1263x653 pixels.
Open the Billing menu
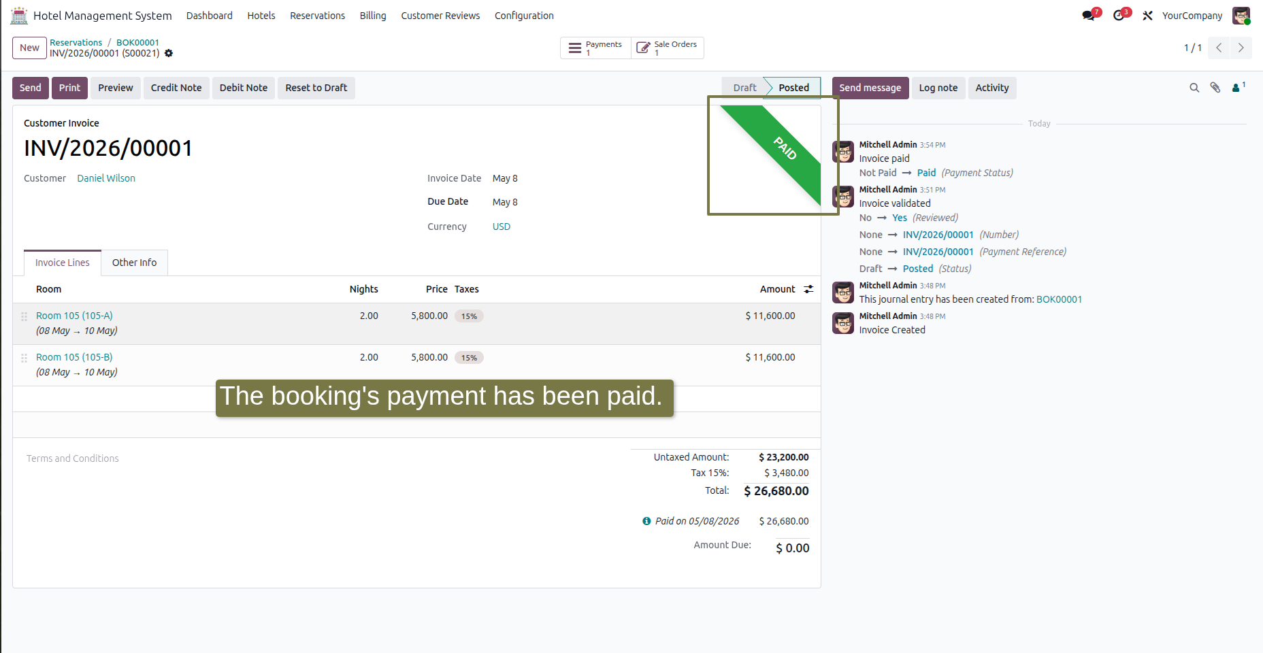(373, 15)
